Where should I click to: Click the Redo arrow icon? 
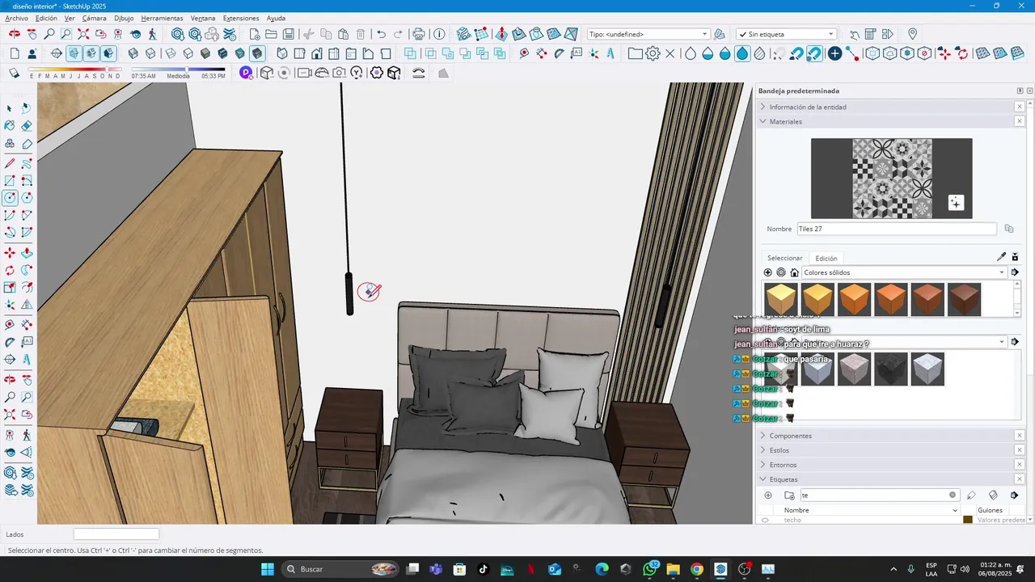coord(399,34)
